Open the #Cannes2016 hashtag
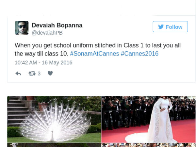The image size is (196, 147). click(139, 54)
